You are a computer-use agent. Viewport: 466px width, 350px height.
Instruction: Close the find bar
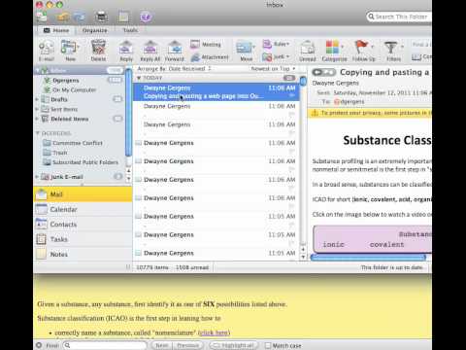click(x=39, y=345)
